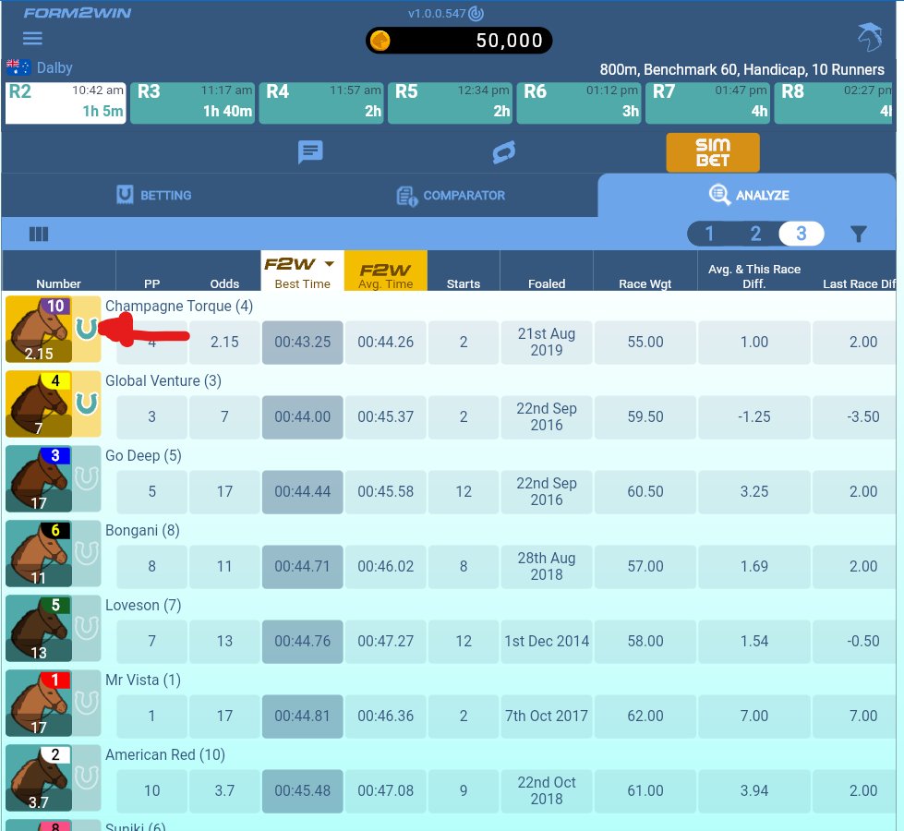Select view page 3
Viewport: 904px width, 831px height.
coord(802,234)
